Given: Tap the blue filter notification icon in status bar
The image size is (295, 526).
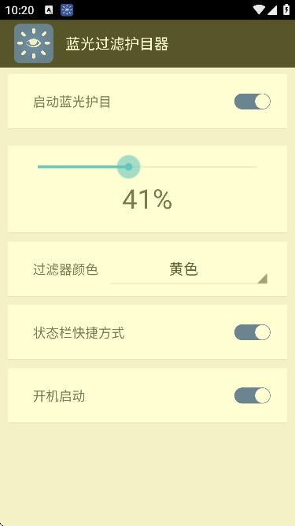Looking at the screenshot, I should point(67,10).
